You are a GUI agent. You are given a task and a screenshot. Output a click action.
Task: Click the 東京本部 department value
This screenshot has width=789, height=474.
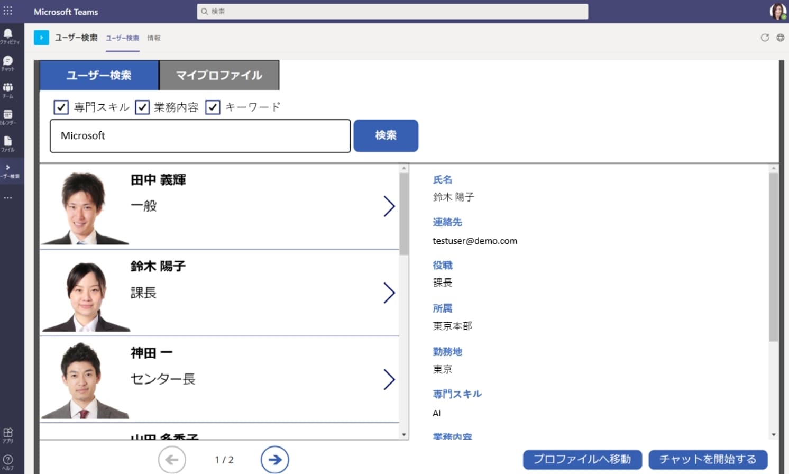(x=453, y=326)
